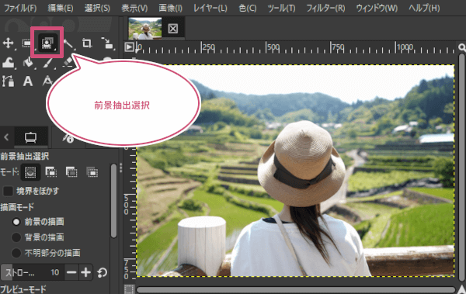Open the Device Status dock tab
This screenshot has height=294, width=466.
click(x=68, y=138)
